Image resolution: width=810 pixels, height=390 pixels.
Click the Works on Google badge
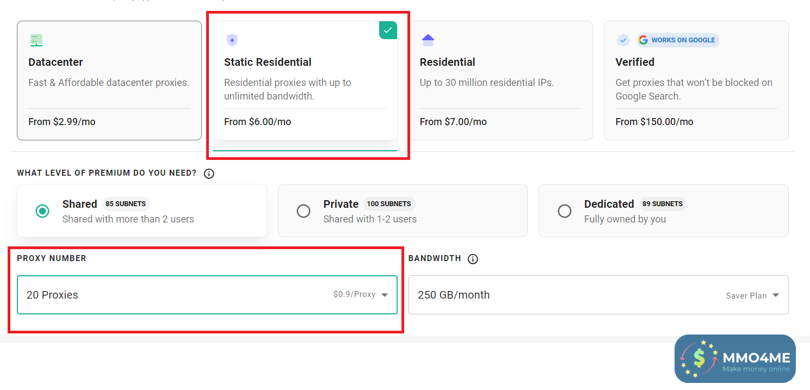pos(678,40)
